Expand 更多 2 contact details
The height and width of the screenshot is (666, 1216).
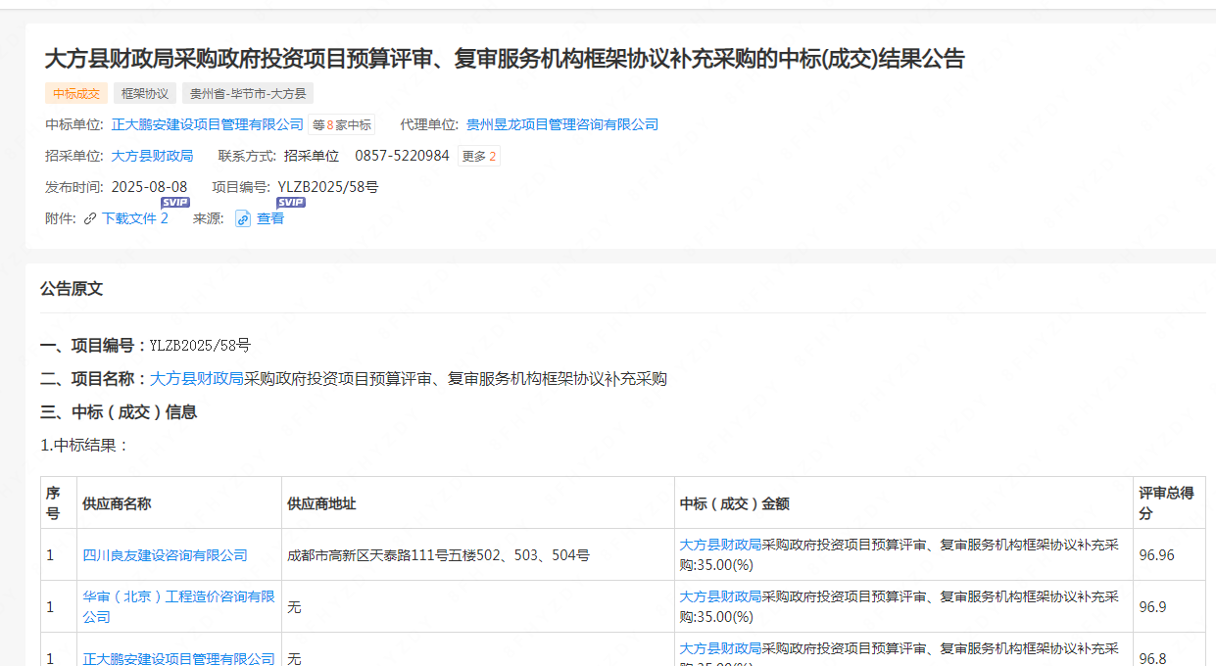(479, 157)
